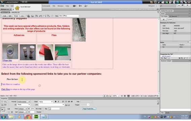191x121 pixels.
Task: Click the new CSS rule icon
Action: (182, 58)
